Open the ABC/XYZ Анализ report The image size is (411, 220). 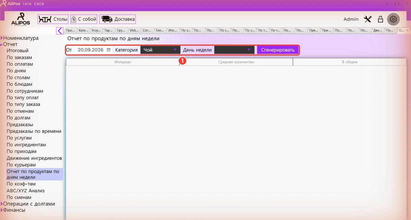(26, 191)
